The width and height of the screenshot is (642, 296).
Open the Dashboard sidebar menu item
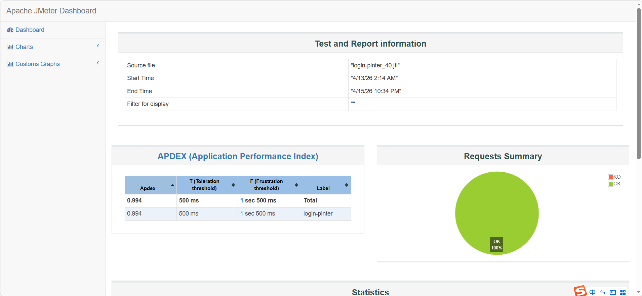[x=30, y=30]
